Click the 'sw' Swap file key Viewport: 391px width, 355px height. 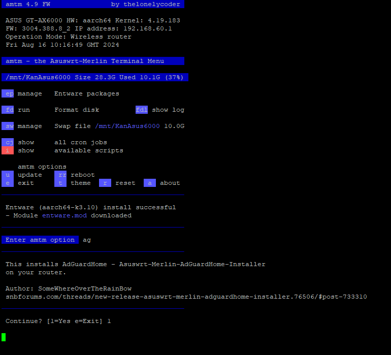pos(8,126)
